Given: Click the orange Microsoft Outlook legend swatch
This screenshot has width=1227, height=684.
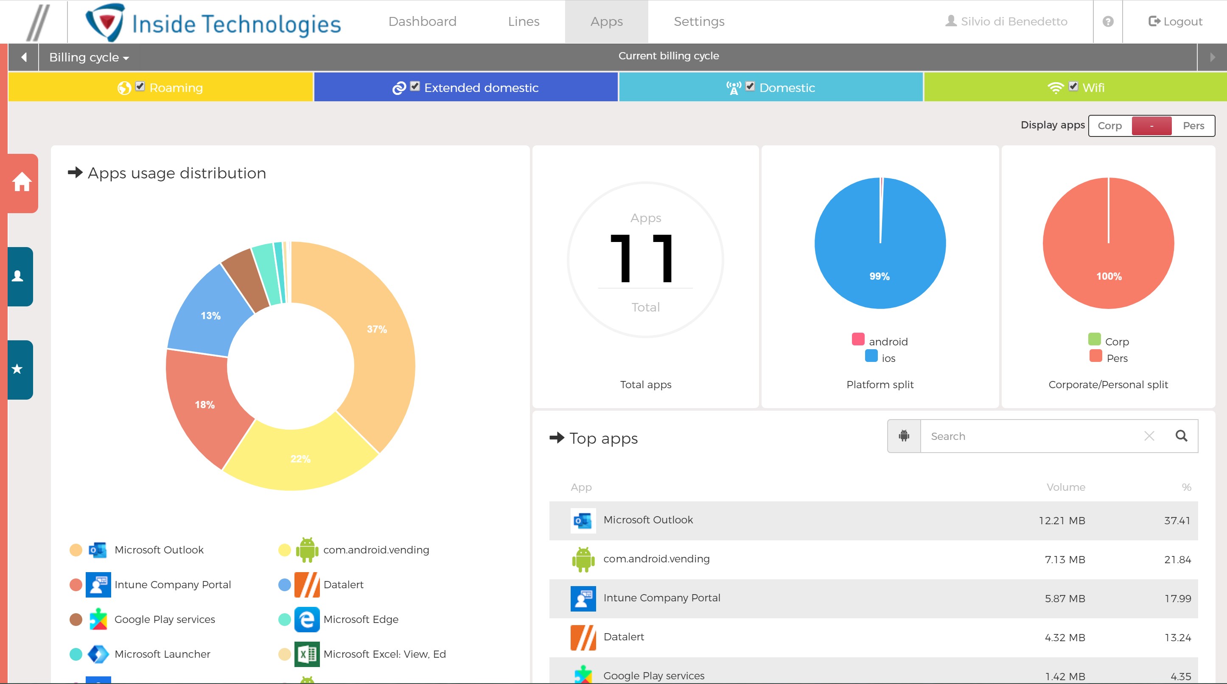Looking at the screenshot, I should point(76,550).
